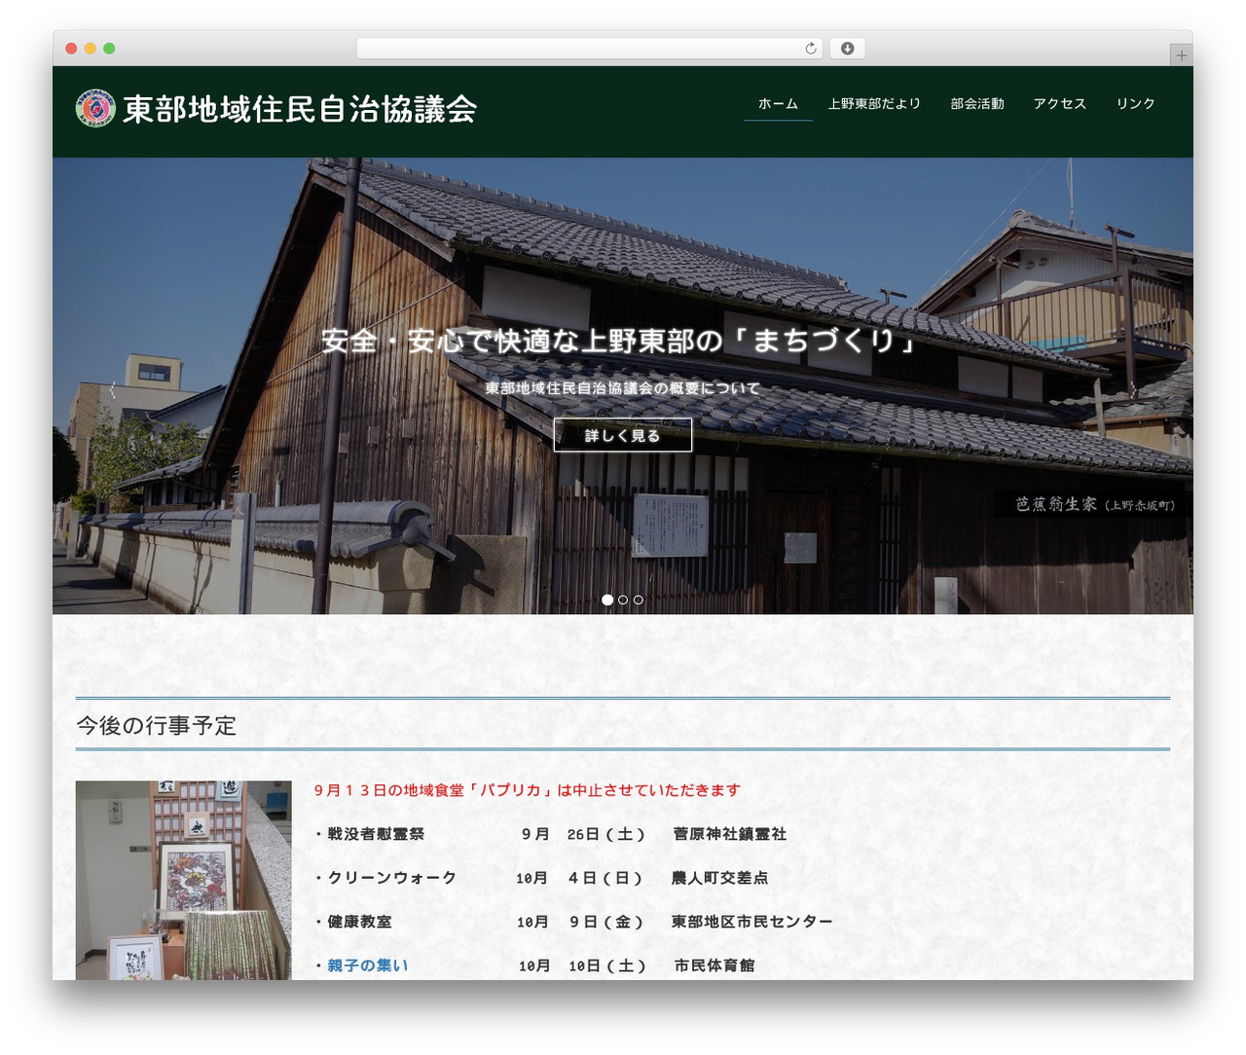This screenshot has height=1055, width=1246.
Task: Click the red パプリカ cancellation notice
Action: (x=528, y=790)
